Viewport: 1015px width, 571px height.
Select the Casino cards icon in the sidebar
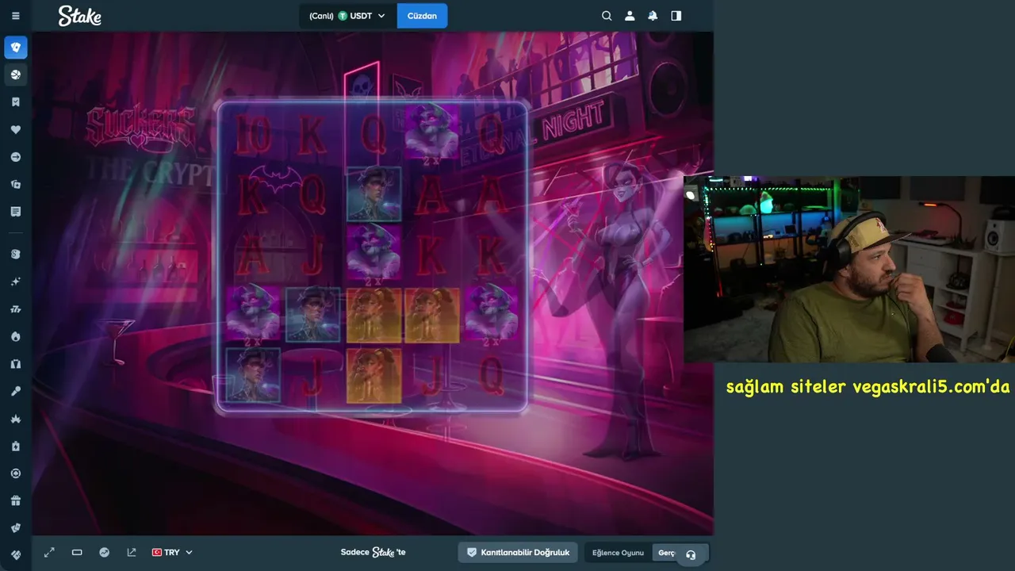[x=16, y=48]
